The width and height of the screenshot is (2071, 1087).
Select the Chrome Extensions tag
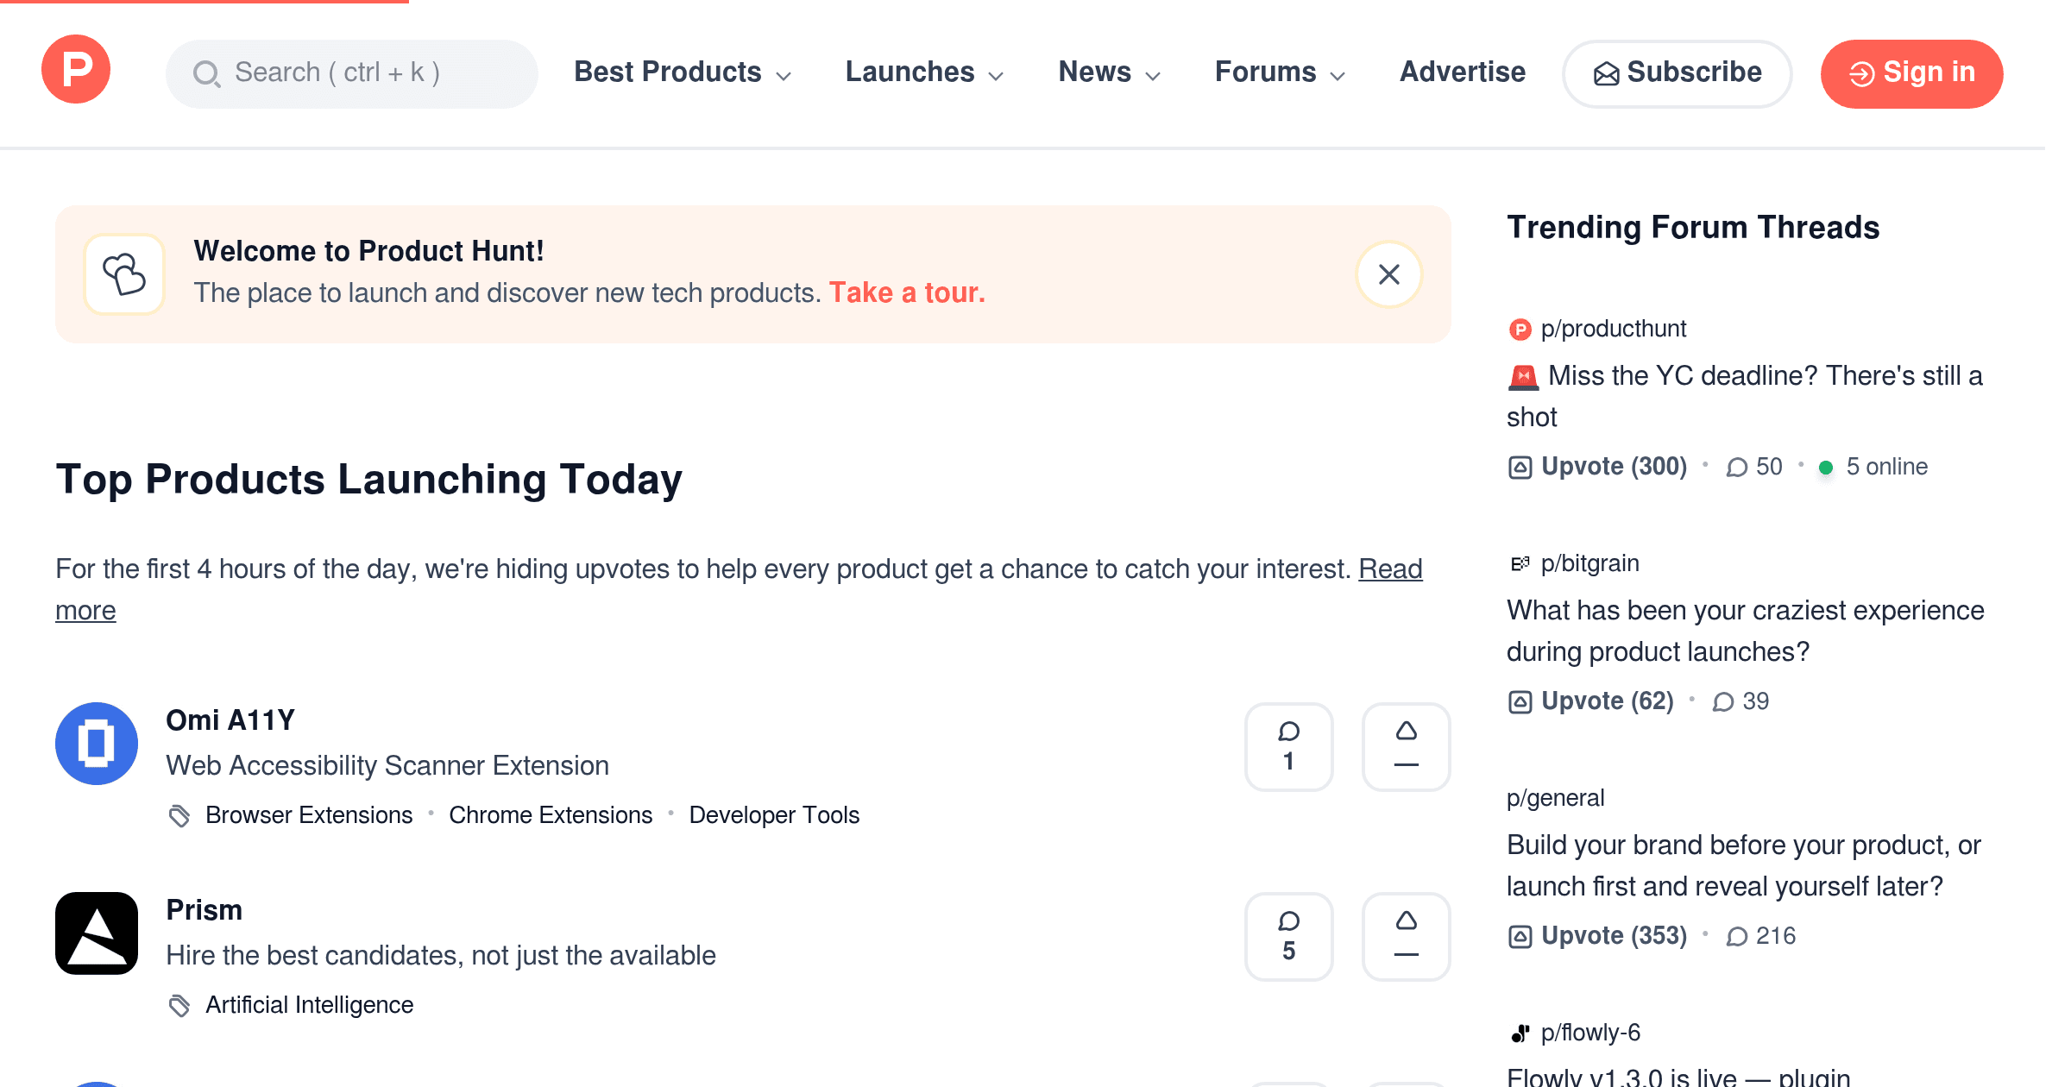tap(551, 815)
